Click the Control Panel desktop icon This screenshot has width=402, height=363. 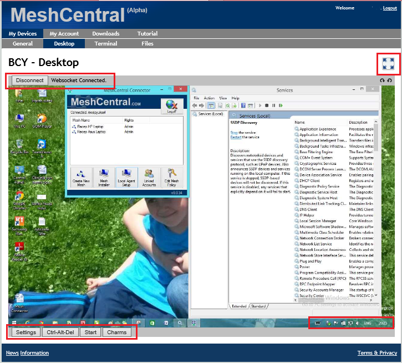tap(19, 175)
